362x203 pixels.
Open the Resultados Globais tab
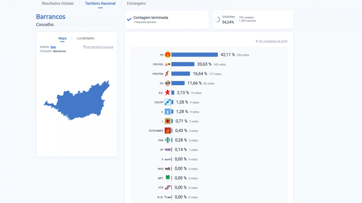(x=58, y=3)
